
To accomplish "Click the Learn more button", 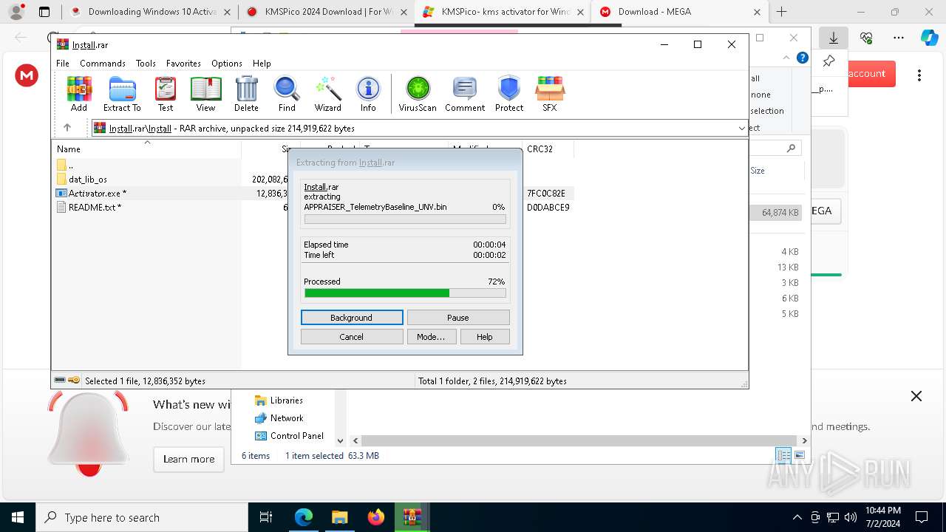I will click(188, 459).
